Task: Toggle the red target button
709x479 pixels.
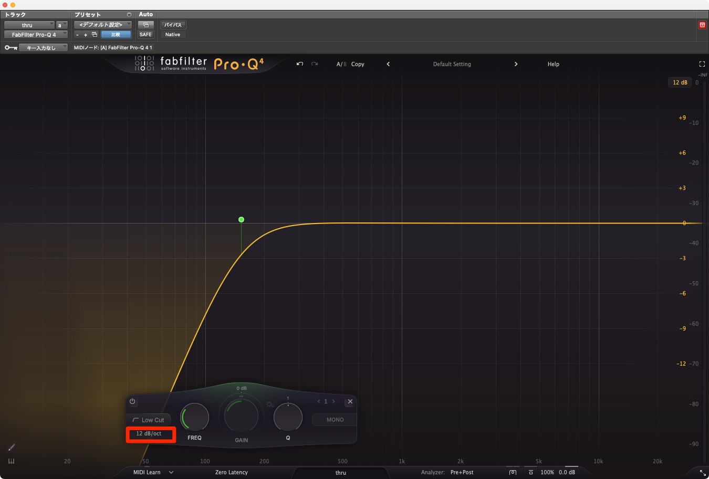Action: 702,25
